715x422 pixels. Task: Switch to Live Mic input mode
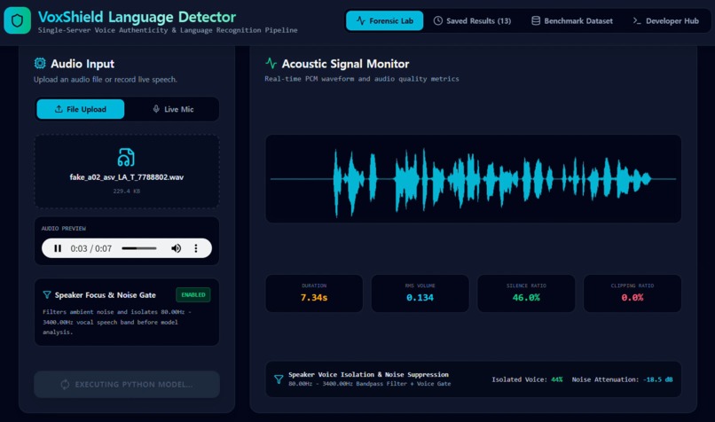click(173, 109)
